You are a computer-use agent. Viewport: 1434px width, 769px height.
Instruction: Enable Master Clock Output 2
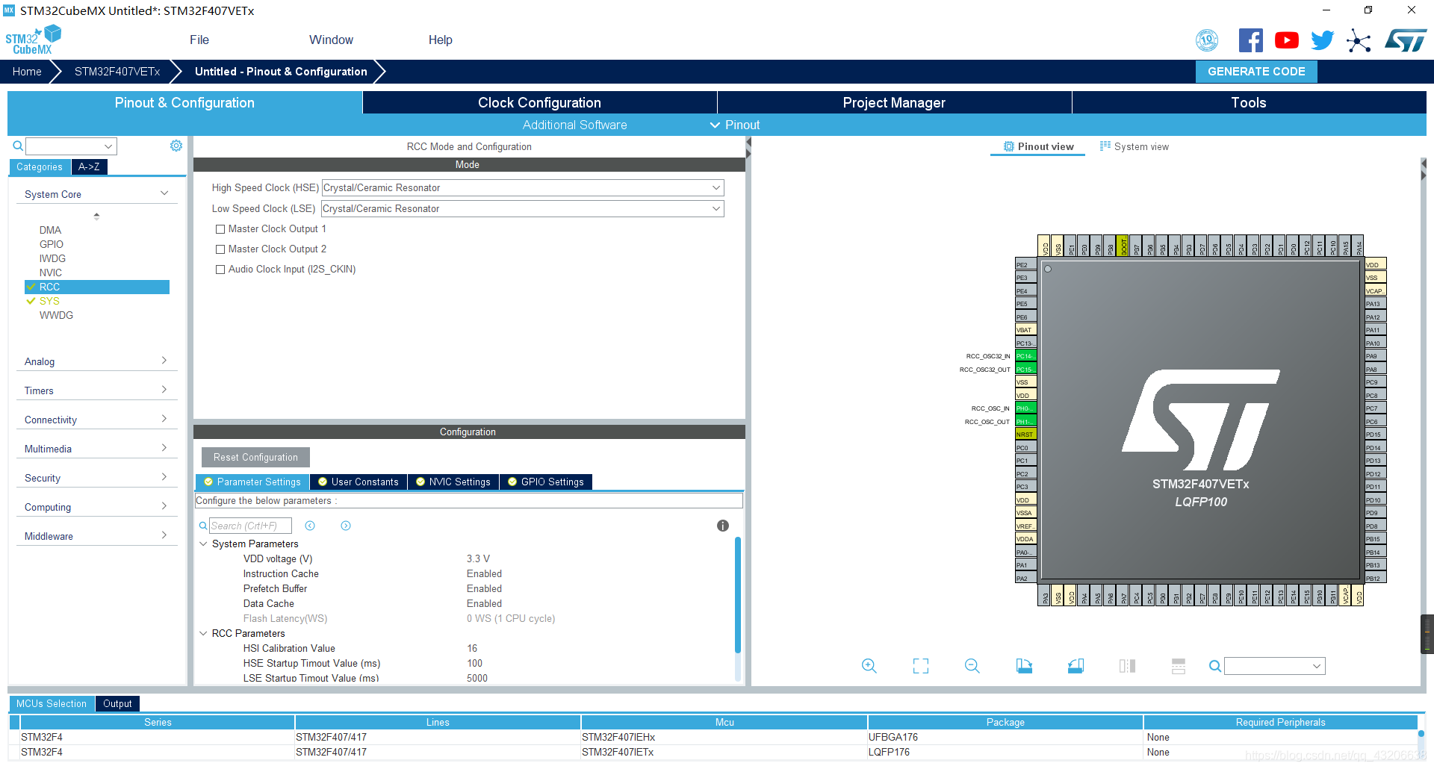pyautogui.click(x=220, y=249)
